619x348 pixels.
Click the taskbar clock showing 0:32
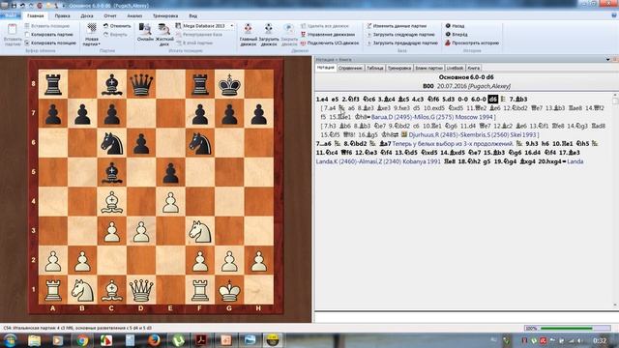tap(600, 340)
